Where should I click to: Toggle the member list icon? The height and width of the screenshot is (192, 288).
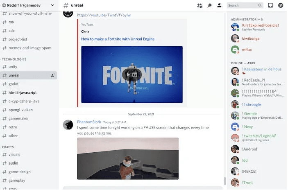click(220, 5)
